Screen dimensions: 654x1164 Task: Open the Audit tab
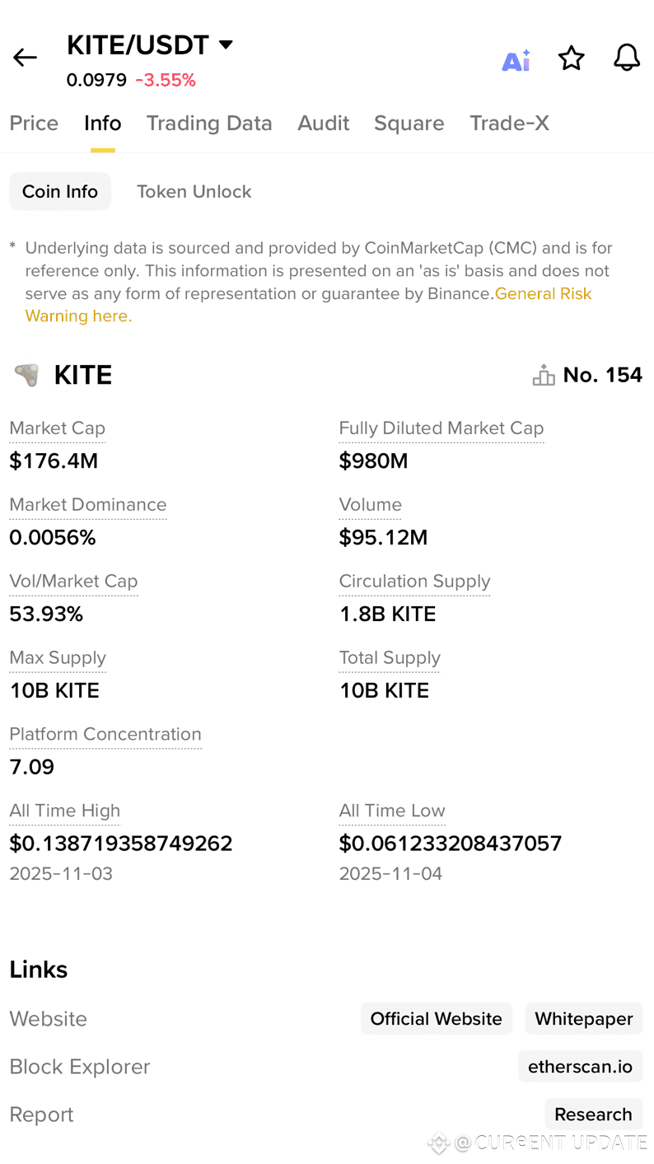[323, 124]
